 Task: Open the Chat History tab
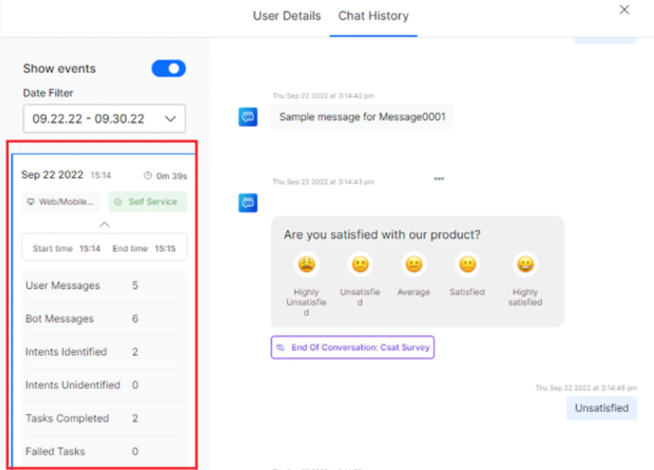pyautogui.click(x=373, y=16)
